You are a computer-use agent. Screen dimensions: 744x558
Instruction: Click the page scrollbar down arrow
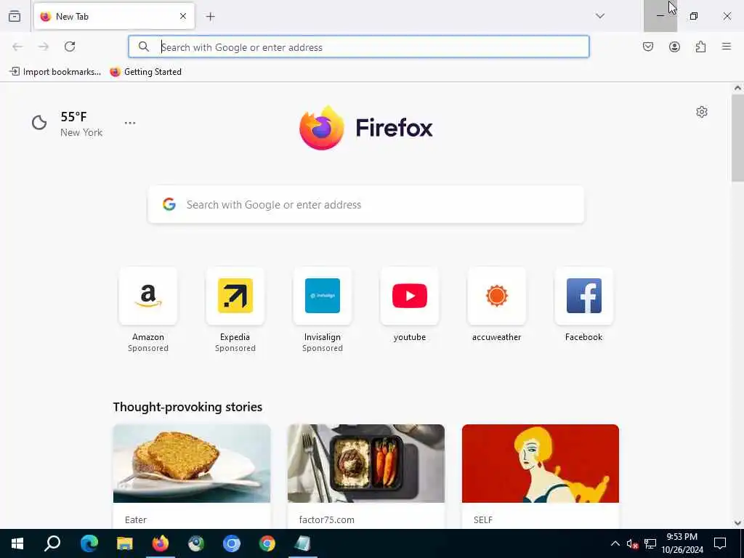(x=737, y=523)
